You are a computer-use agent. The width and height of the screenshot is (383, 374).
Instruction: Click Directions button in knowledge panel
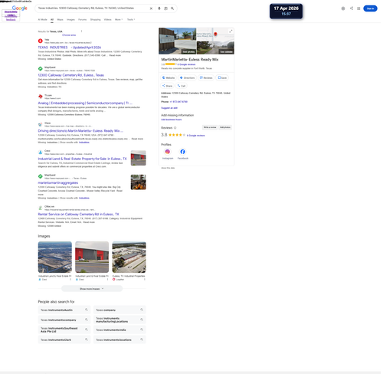(x=187, y=77)
